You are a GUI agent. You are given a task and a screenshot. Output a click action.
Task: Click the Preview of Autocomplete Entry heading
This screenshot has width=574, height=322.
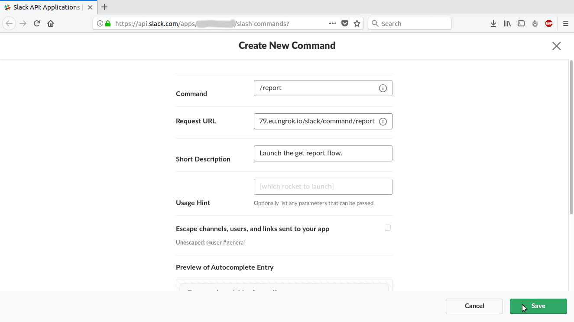(x=224, y=267)
